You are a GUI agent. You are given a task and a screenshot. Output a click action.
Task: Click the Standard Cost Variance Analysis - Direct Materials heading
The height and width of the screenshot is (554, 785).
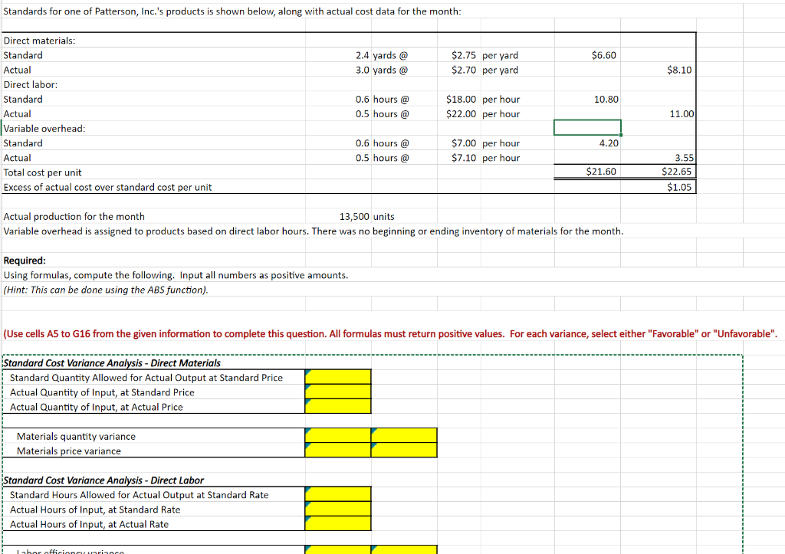click(107, 362)
